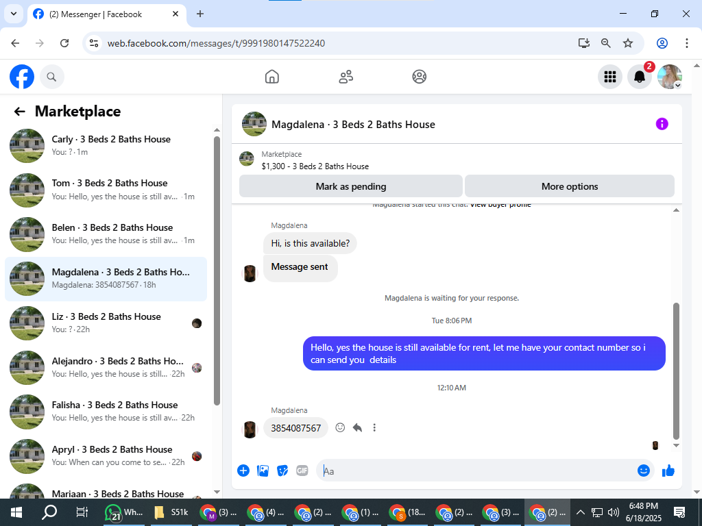Image resolution: width=702 pixels, height=526 pixels.
Task: Send a thumbs-up like
Action: pos(668,471)
